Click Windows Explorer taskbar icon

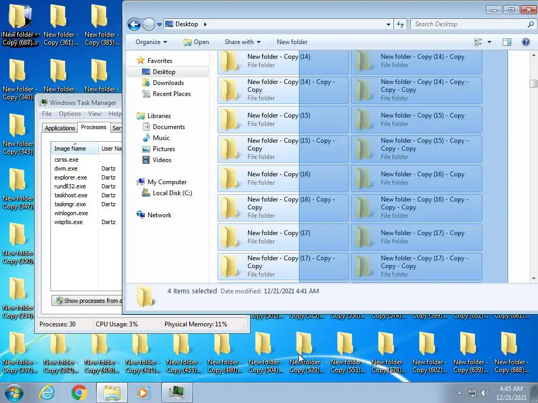[112, 393]
